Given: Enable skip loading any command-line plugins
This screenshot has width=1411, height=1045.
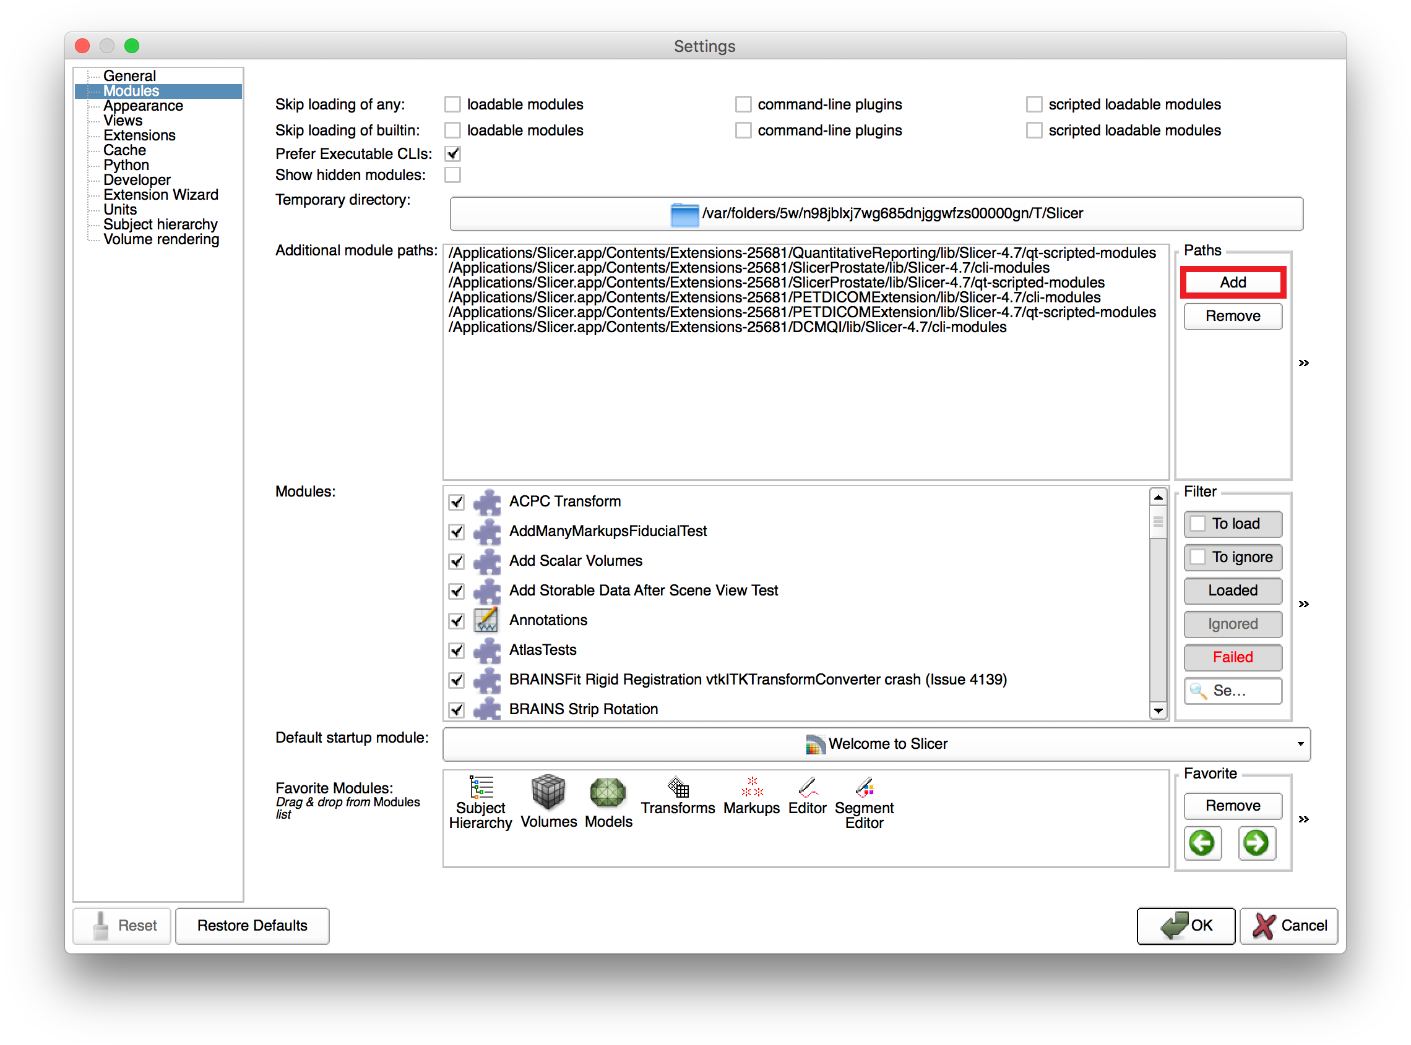Looking at the screenshot, I should (x=743, y=105).
